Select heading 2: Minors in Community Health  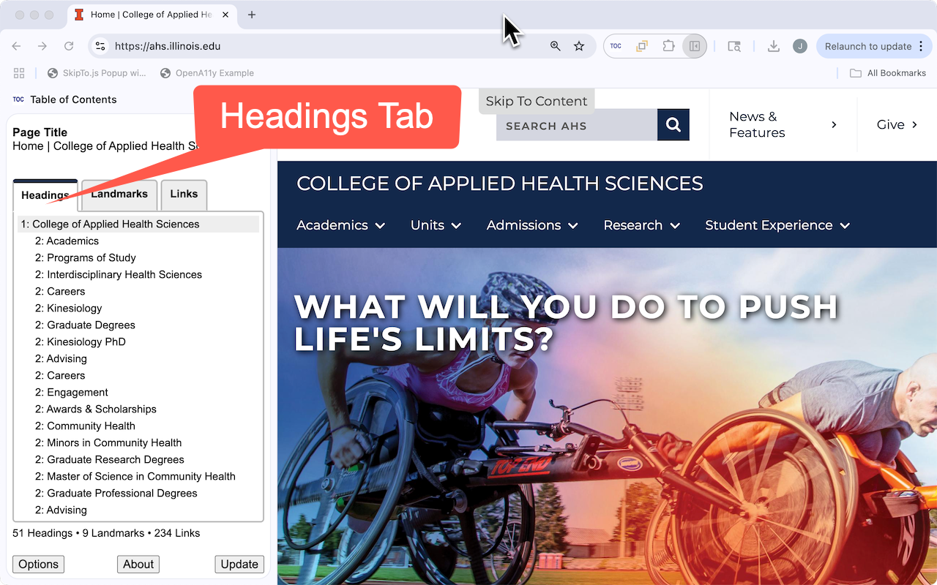[x=108, y=443]
